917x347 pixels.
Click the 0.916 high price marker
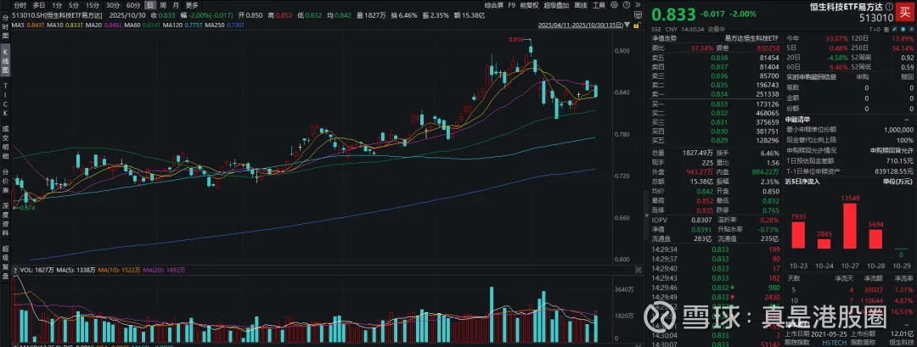tap(516, 39)
